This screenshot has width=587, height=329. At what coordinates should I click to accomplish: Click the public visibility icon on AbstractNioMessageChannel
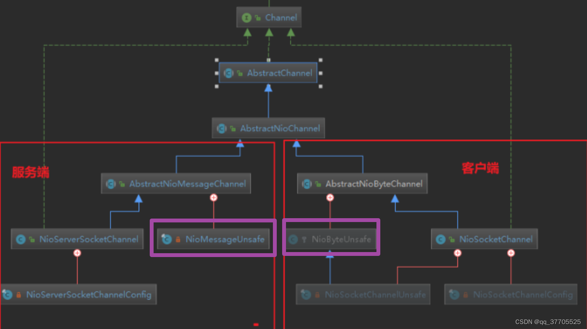pos(122,184)
